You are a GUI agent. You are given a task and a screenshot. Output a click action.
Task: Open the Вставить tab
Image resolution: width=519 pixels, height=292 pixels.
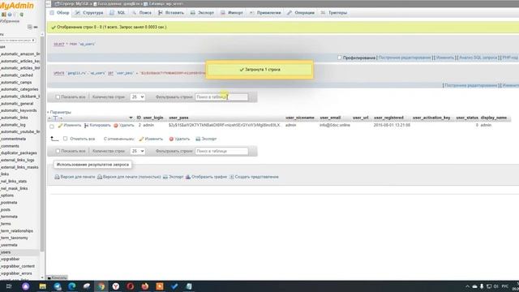click(171, 13)
